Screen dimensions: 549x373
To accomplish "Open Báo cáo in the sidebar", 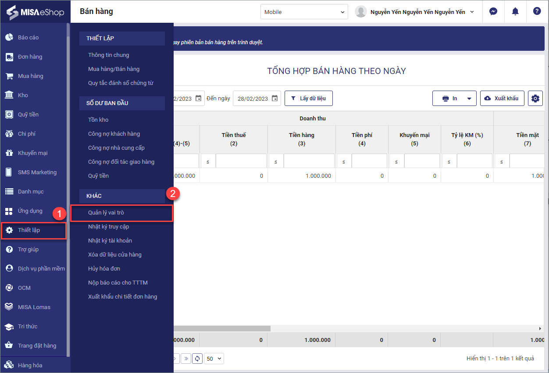I will point(28,38).
